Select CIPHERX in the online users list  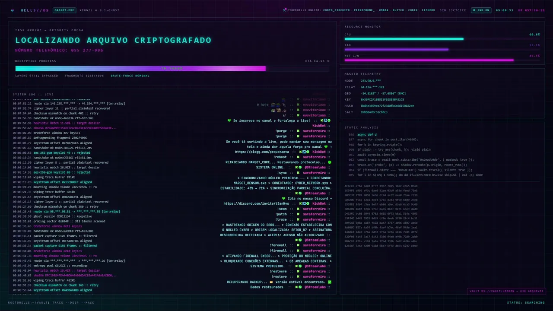(429, 10)
